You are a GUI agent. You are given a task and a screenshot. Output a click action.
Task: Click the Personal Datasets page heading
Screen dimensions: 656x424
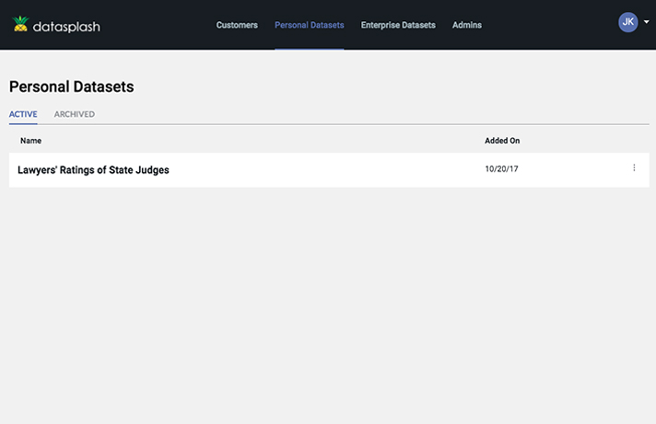click(x=71, y=86)
